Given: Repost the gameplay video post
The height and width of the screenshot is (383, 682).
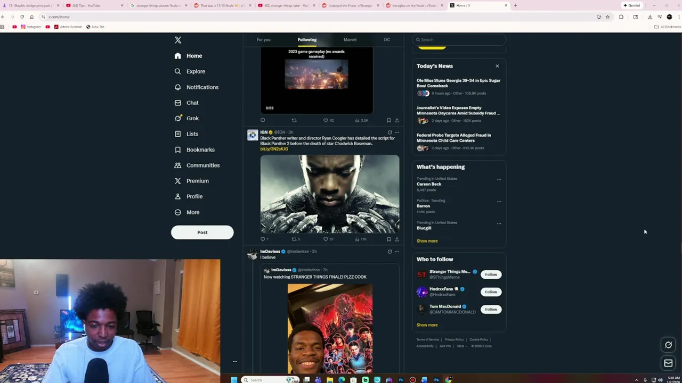Looking at the screenshot, I should point(294,120).
